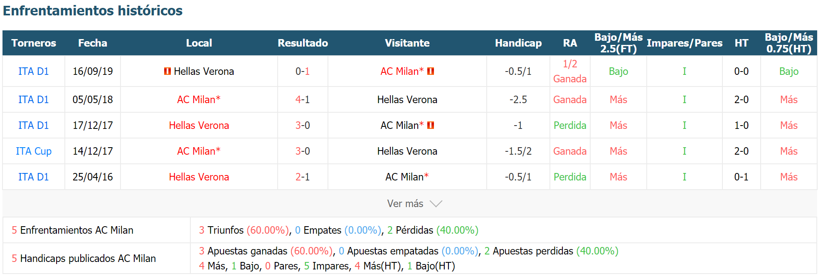Click the 4-1 result score
The height and width of the screenshot is (279, 818).
[303, 99]
